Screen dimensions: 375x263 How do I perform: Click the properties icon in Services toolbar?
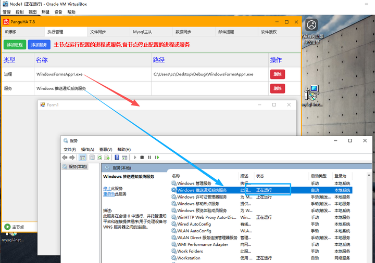(x=92, y=157)
